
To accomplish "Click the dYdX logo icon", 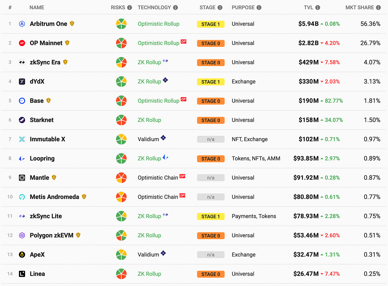I will point(22,81).
